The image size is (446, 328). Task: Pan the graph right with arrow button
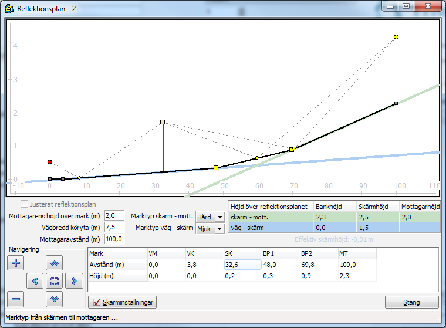point(74,281)
